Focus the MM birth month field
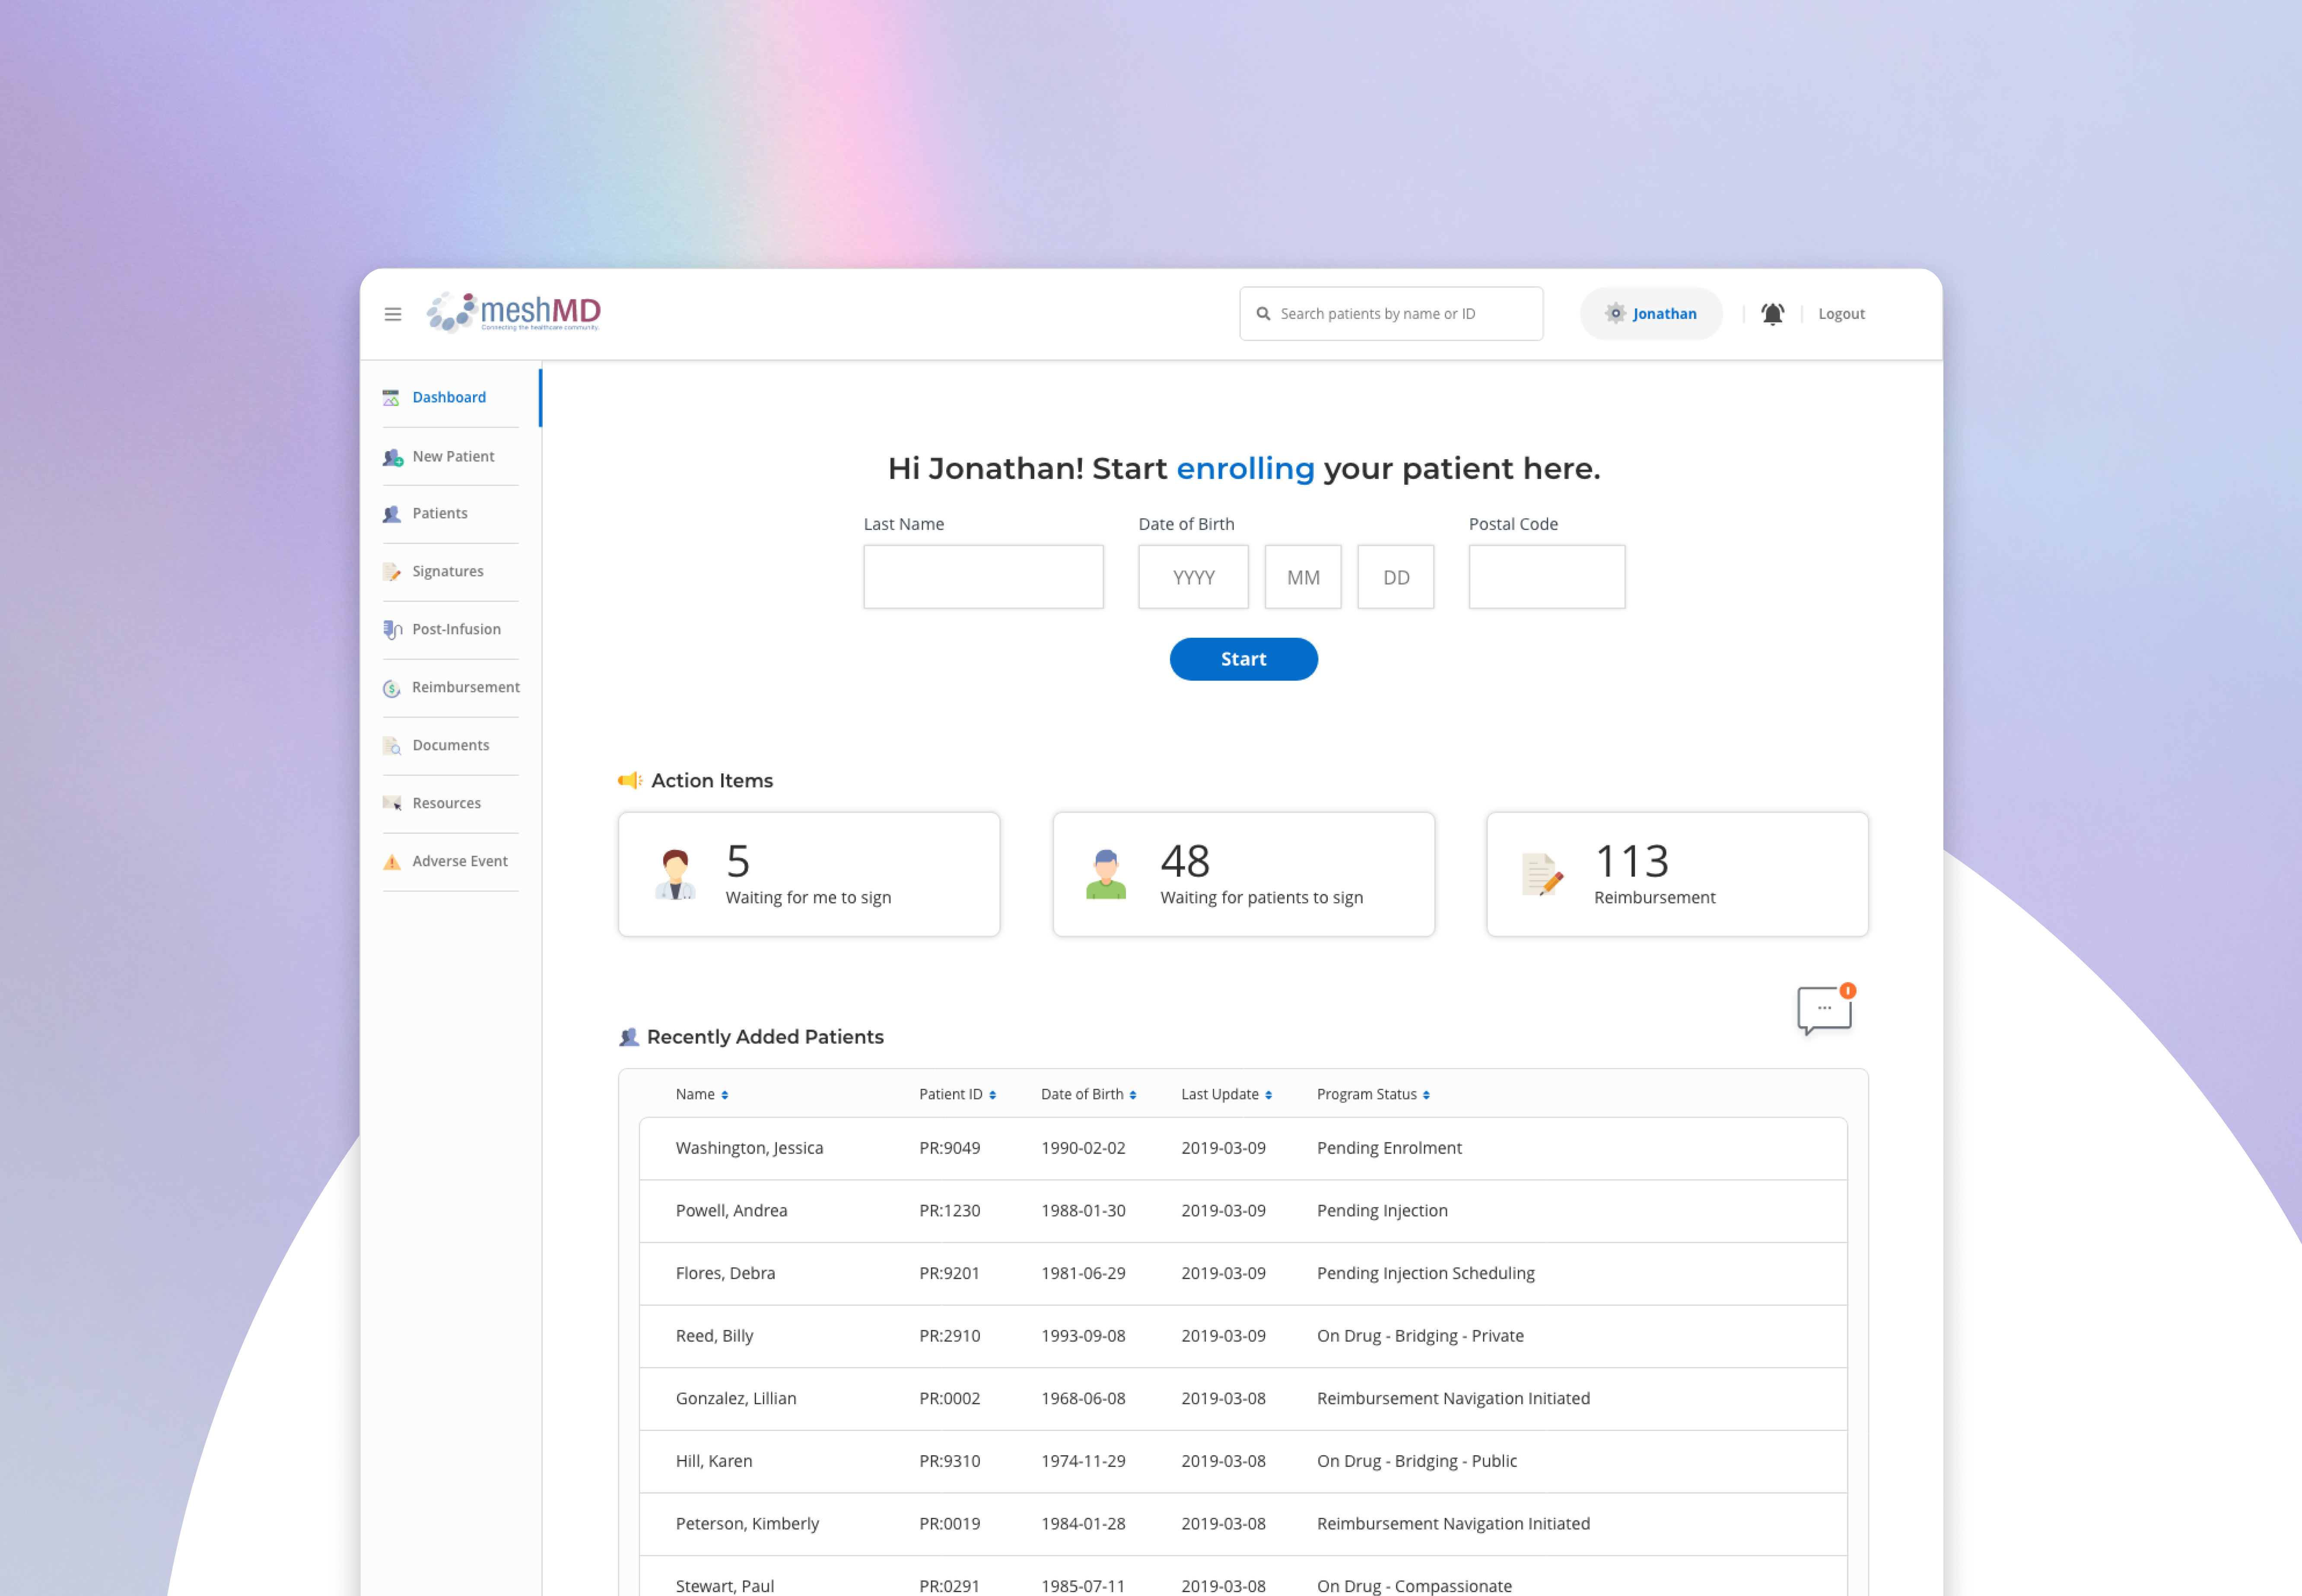 [1303, 577]
